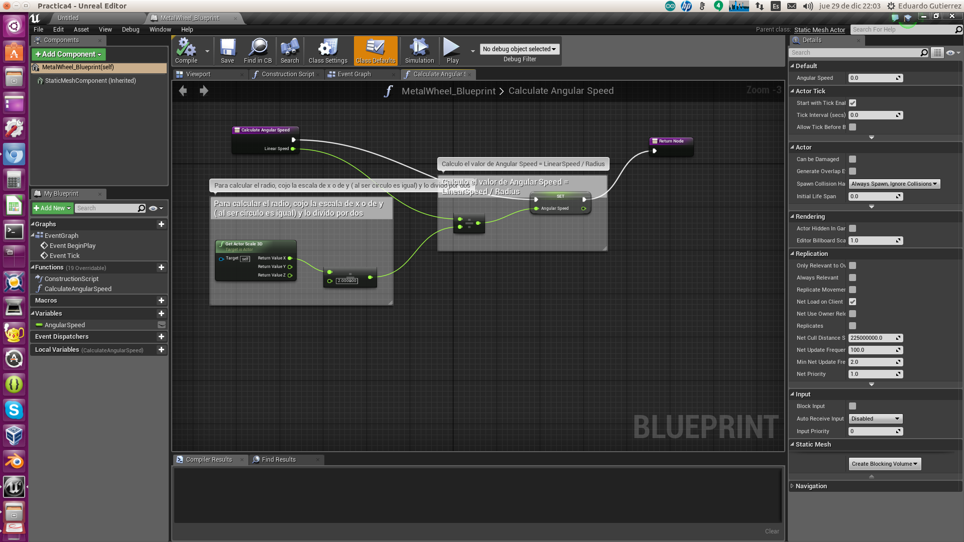Open terminal from Ubuntu launcher
The image size is (964, 542).
14,231
